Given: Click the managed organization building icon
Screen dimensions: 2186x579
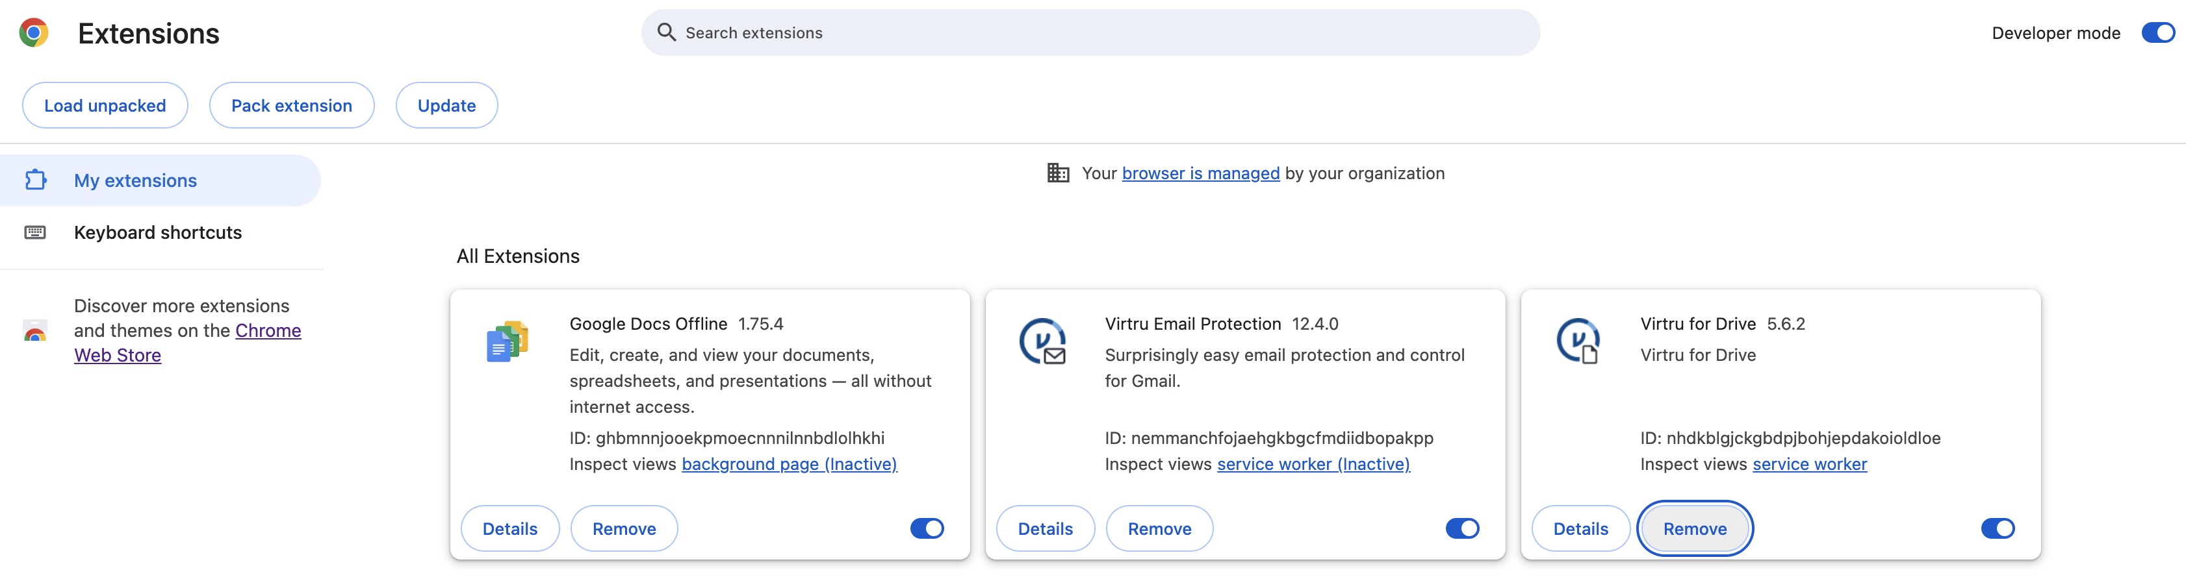Looking at the screenshot, I should (x=1057, y=173).
